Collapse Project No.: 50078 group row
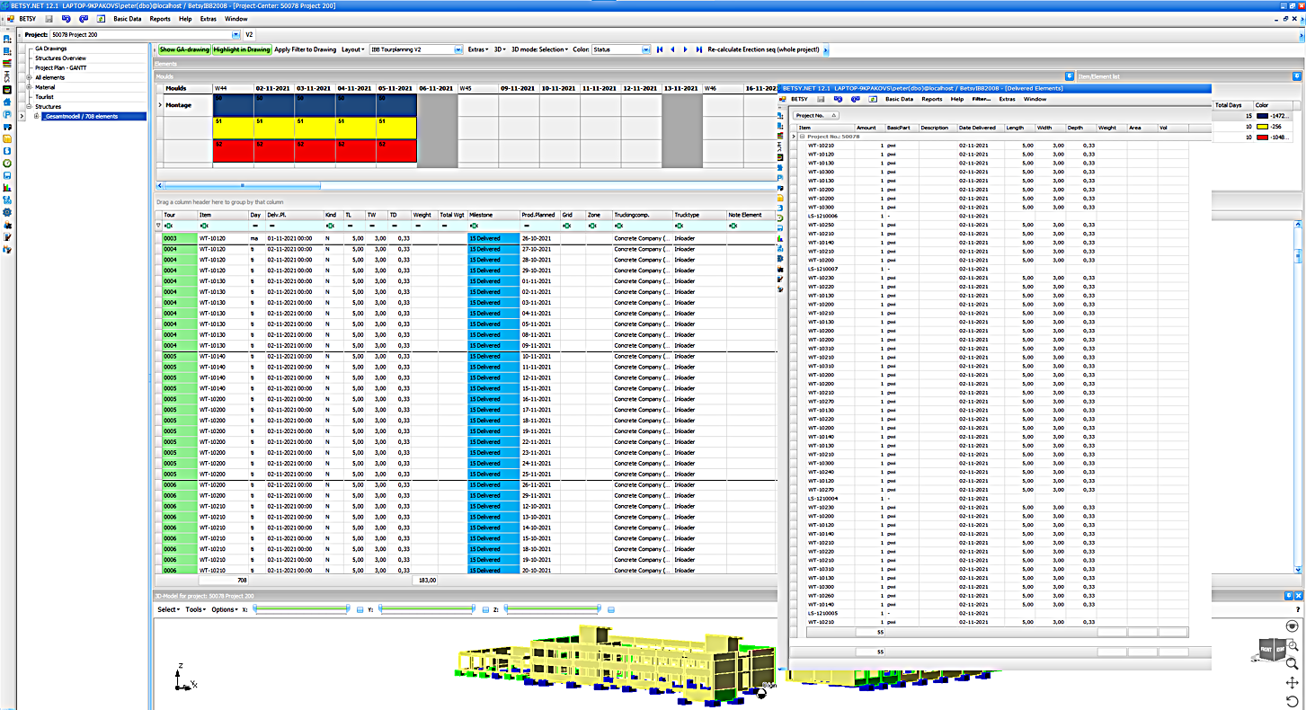The width and height of the screenshot is (1306, 710). pos(802,137)
